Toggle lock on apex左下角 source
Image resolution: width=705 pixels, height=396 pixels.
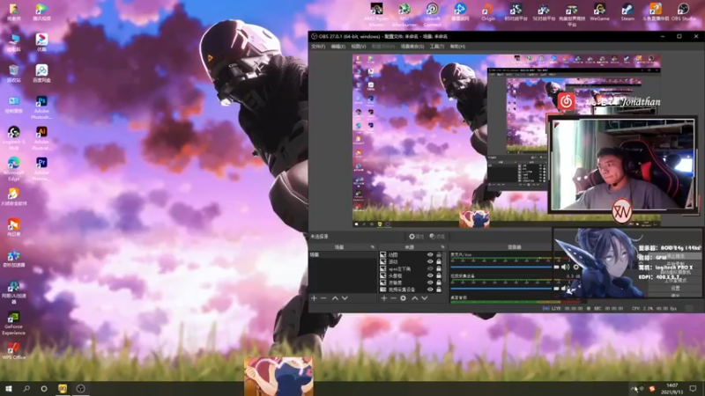439,268
